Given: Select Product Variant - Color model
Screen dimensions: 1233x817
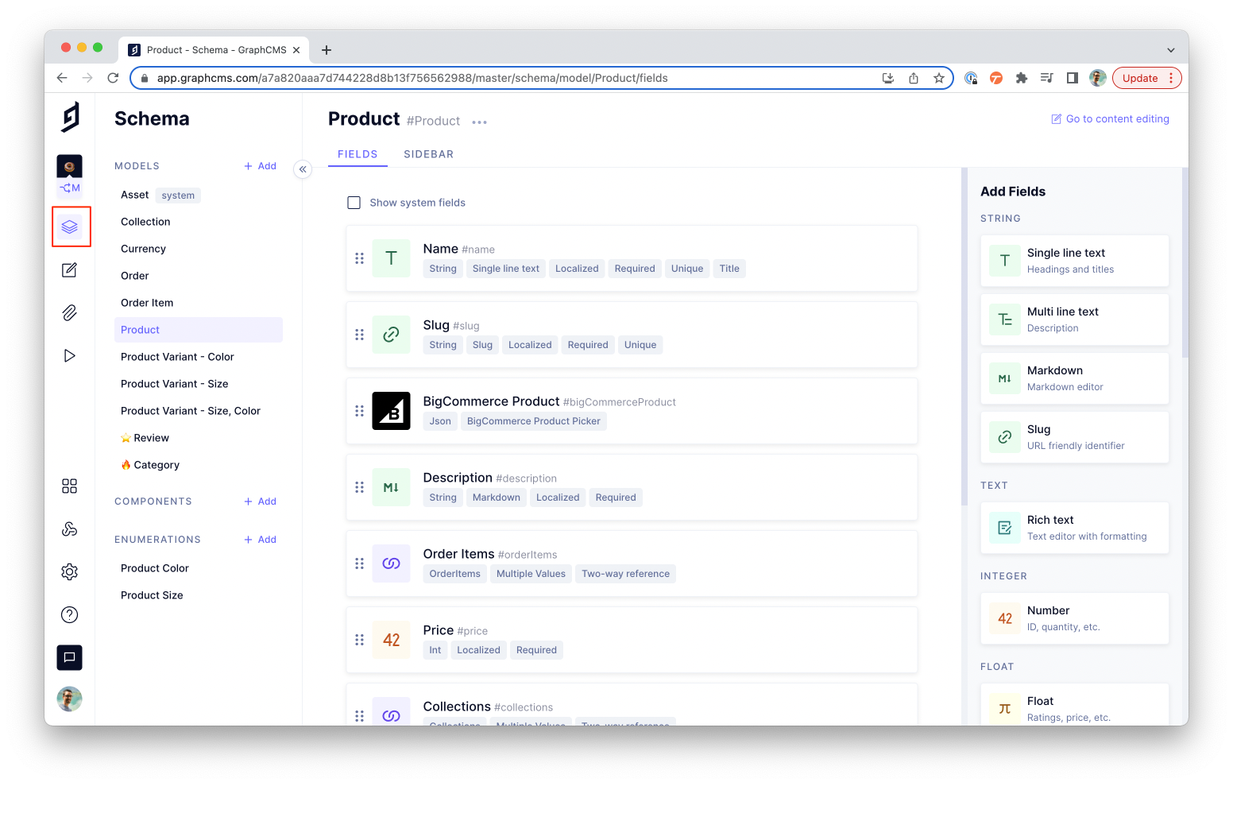Looking at the screenshot, I should click(x=177, y=357).
